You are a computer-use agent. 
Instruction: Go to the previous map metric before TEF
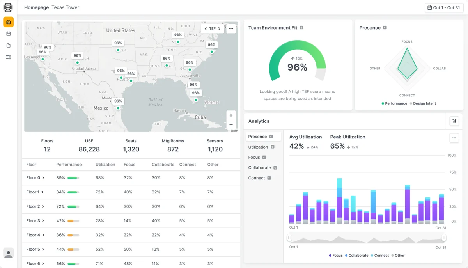coord(206,28)
